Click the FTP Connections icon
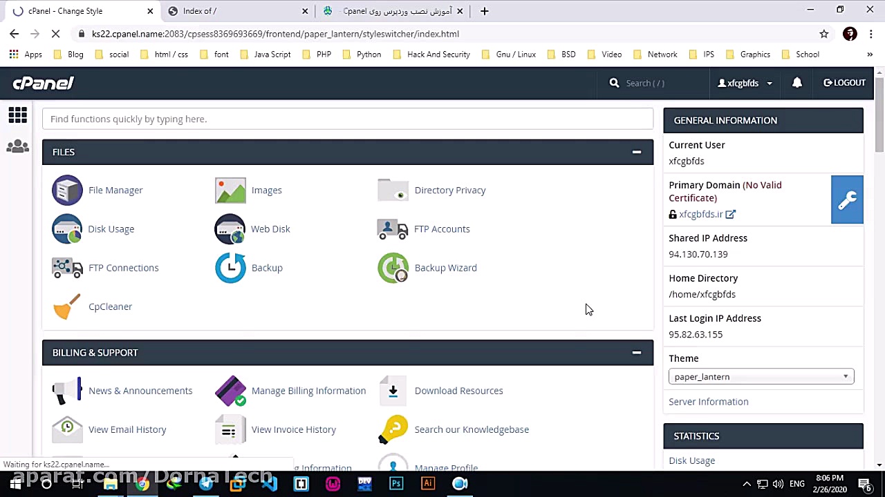 click(67, 268)
